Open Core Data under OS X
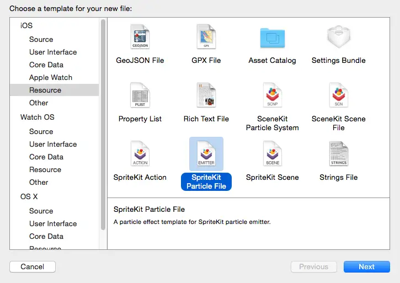400x283 pixels. pos(46,236)
